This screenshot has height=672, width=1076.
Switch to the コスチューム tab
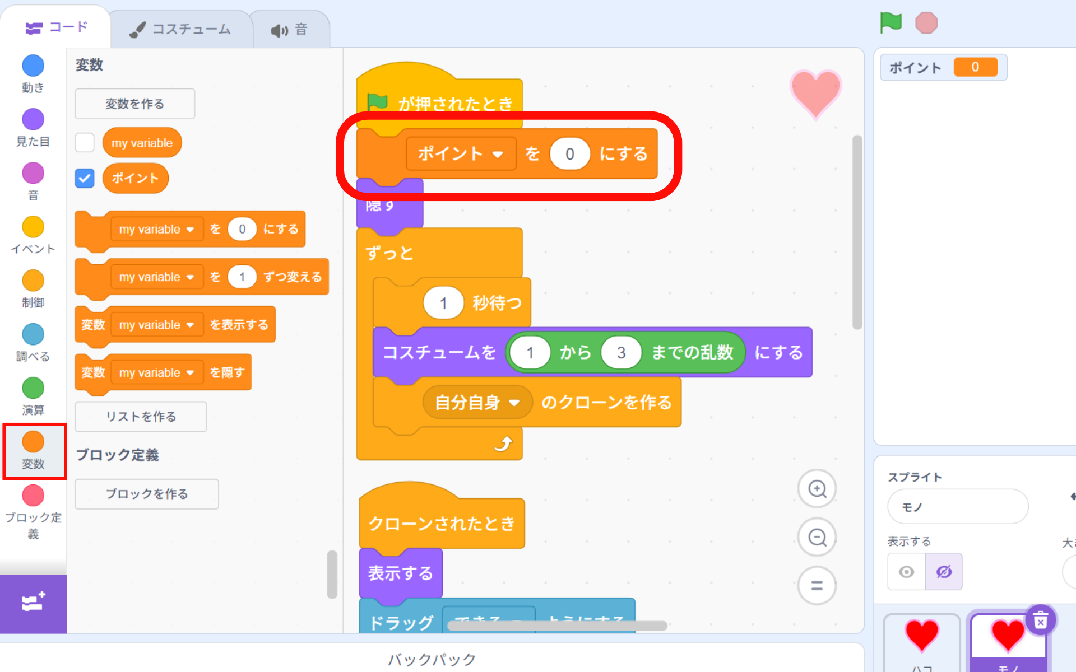pos(181,29)
